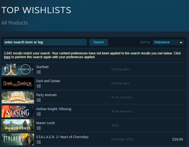Click the Sort by dropdown arrow
Screen dimensions: 189x147
tap(181, 43)
